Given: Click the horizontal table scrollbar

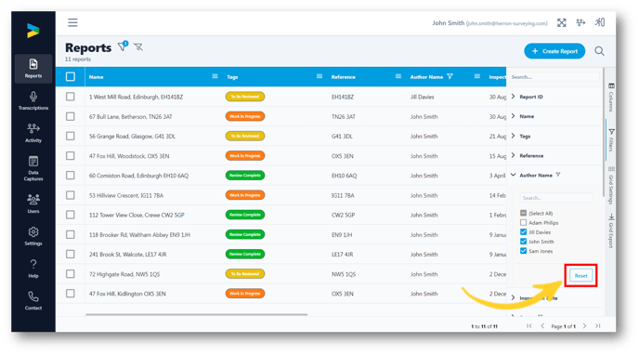Looking at the screenshot, I should pos(197,314).
